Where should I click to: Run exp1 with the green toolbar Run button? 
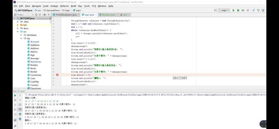coord(233,11)
